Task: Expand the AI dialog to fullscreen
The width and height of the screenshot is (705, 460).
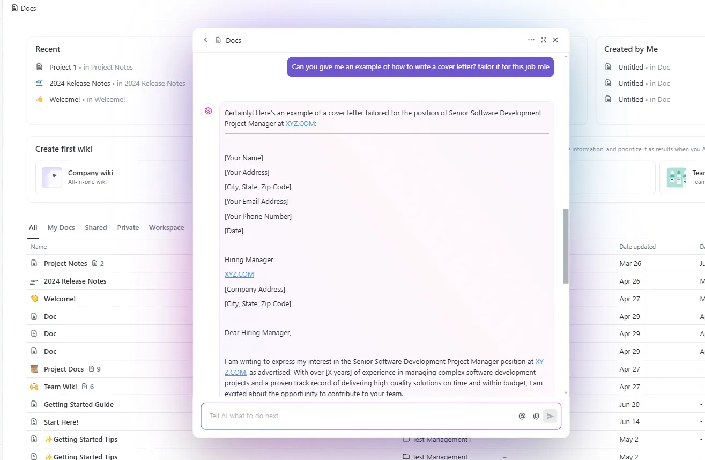Action: pyautogui.click(x=544, y=40)
